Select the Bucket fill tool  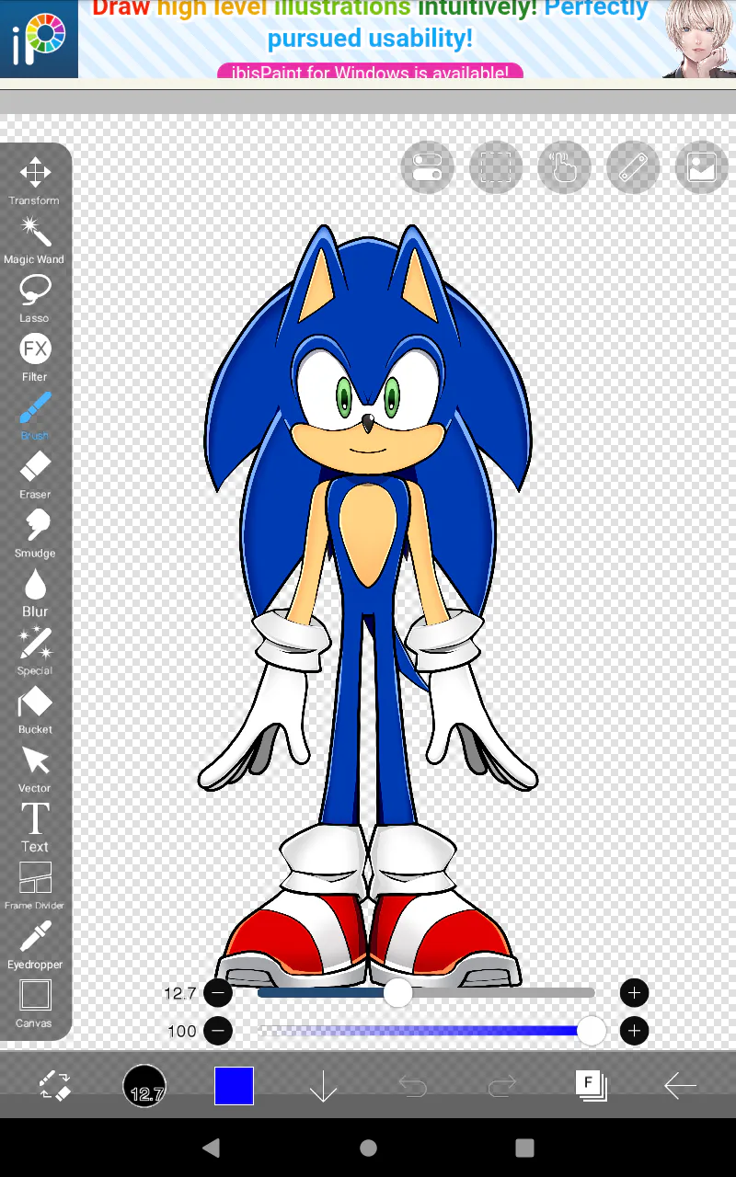click(35, 710)
